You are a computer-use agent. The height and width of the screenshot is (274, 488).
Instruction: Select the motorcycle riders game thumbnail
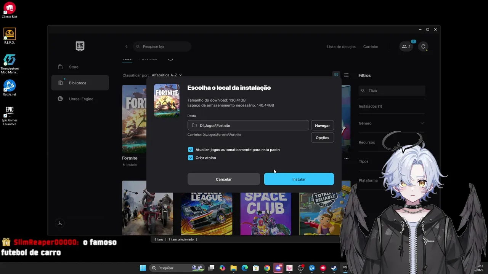[x=147, y=208]
